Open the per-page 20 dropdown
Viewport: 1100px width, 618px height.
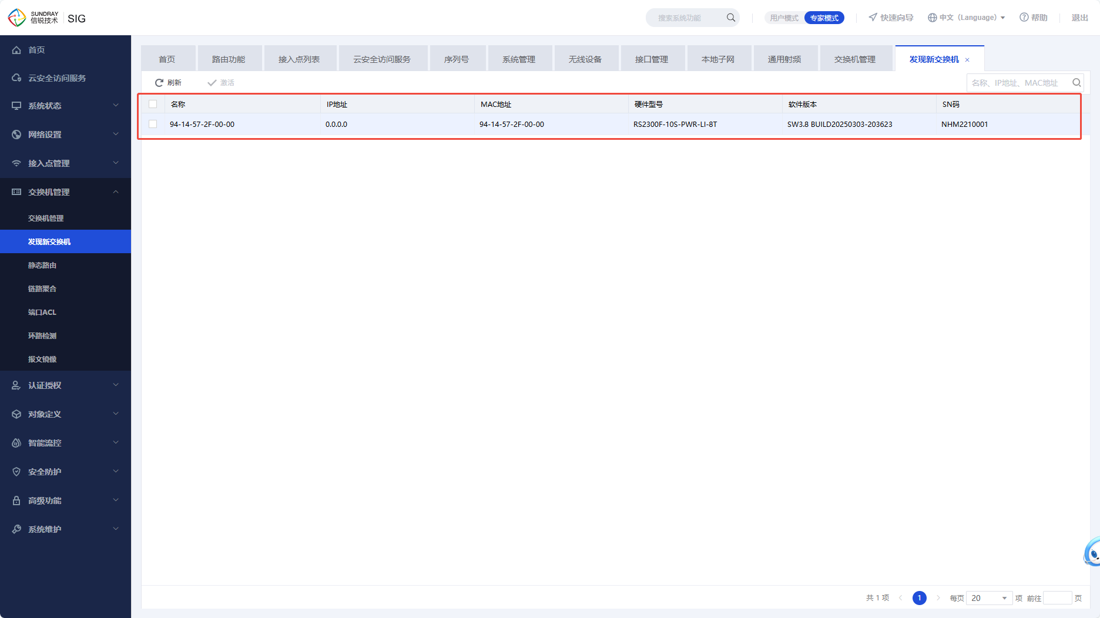(x=989, y=598)
